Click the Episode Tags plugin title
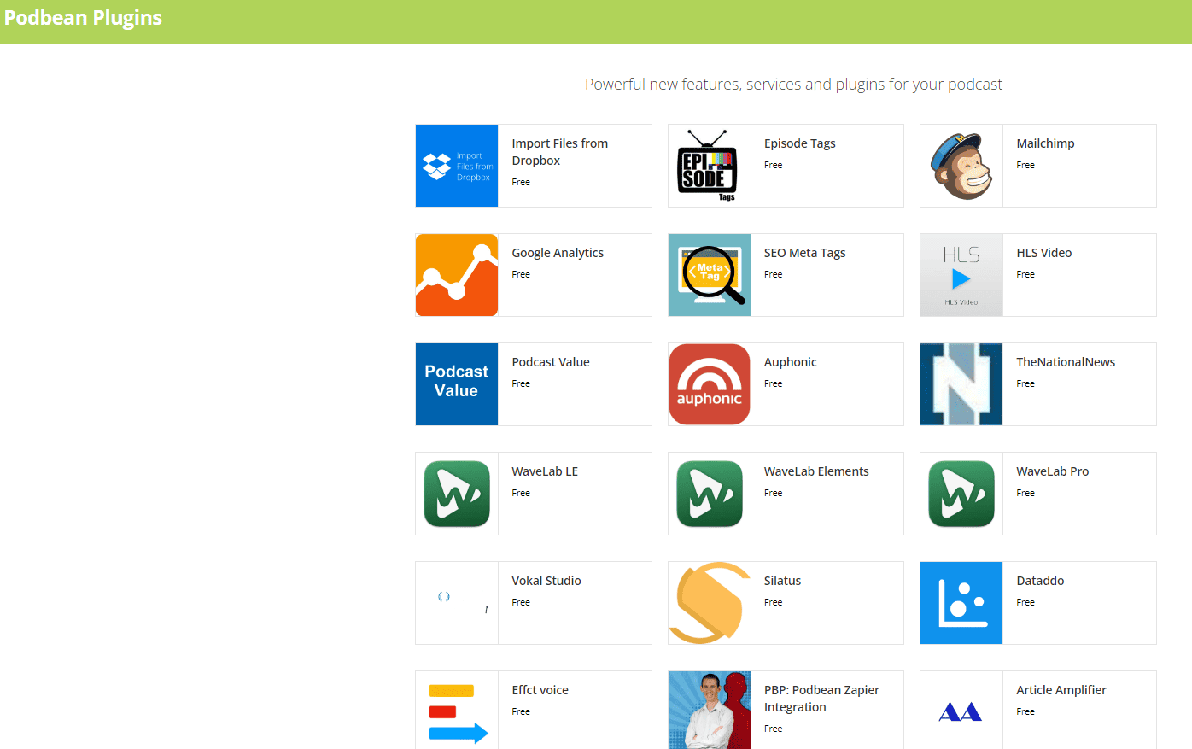Image resolution: width=1192 pixels, height=749 pixels. coord(800,143)
